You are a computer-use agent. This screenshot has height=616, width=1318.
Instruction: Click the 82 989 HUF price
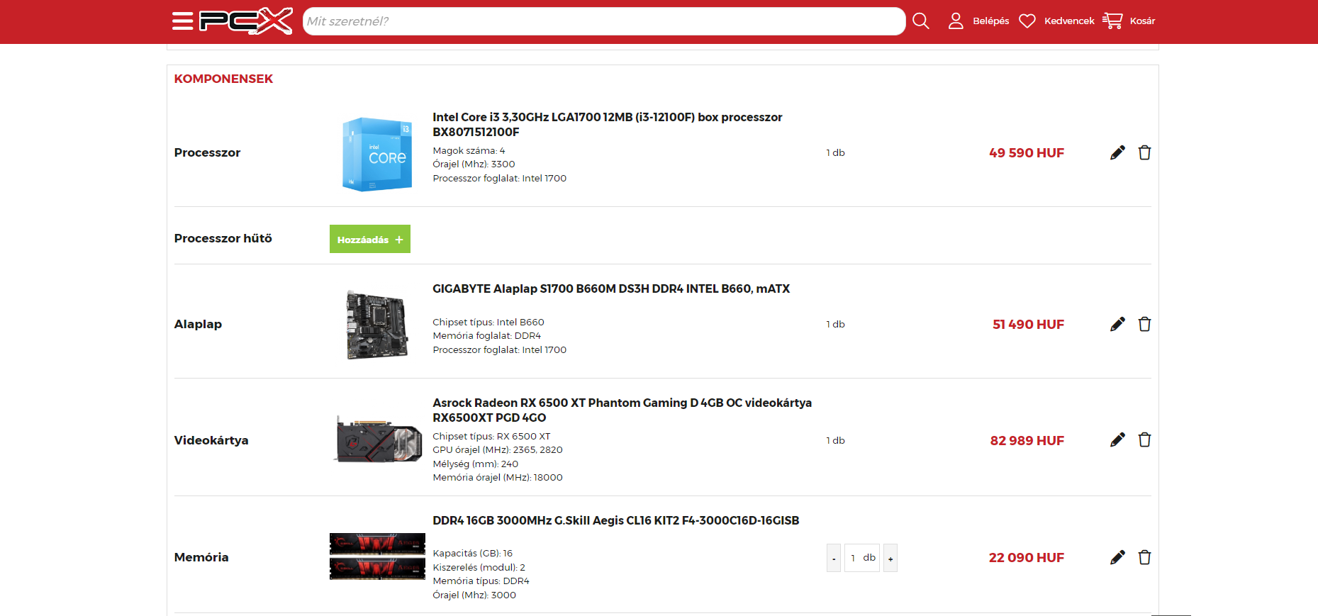1027,440
